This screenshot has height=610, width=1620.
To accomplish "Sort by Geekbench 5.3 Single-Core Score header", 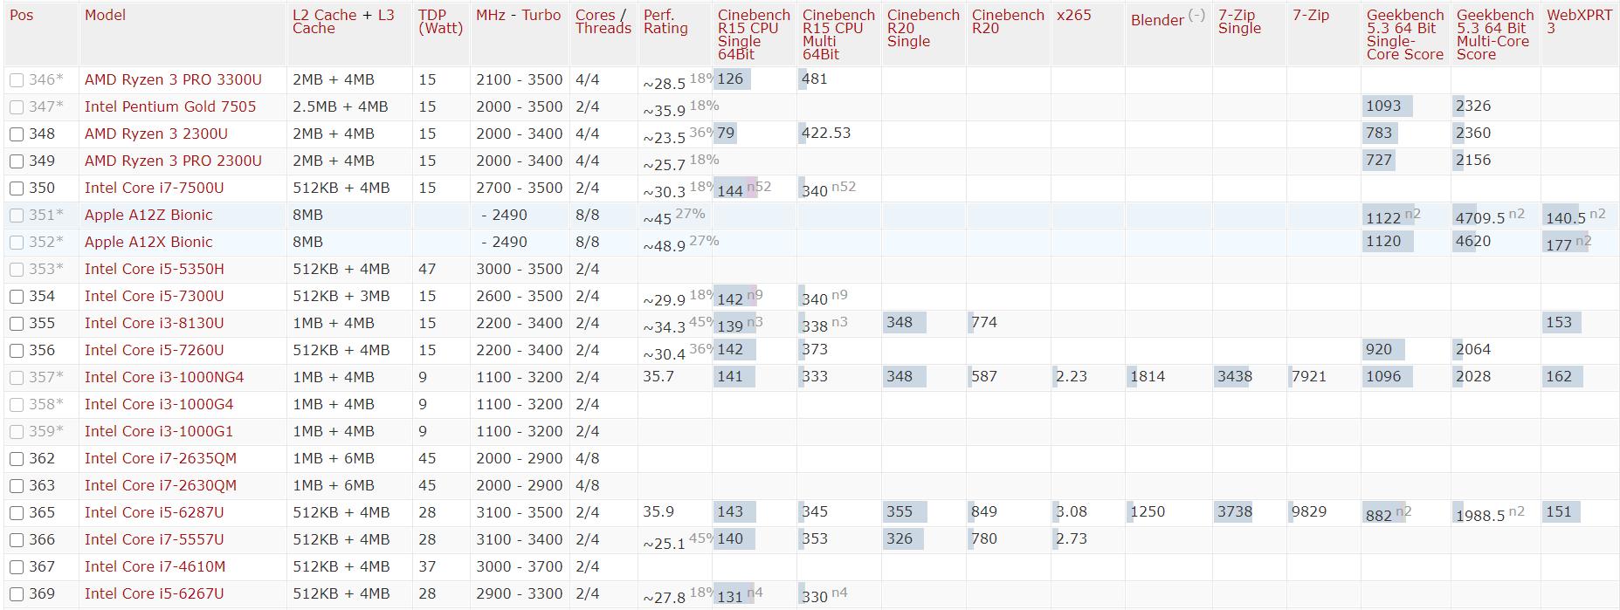I will [1405, 35].
